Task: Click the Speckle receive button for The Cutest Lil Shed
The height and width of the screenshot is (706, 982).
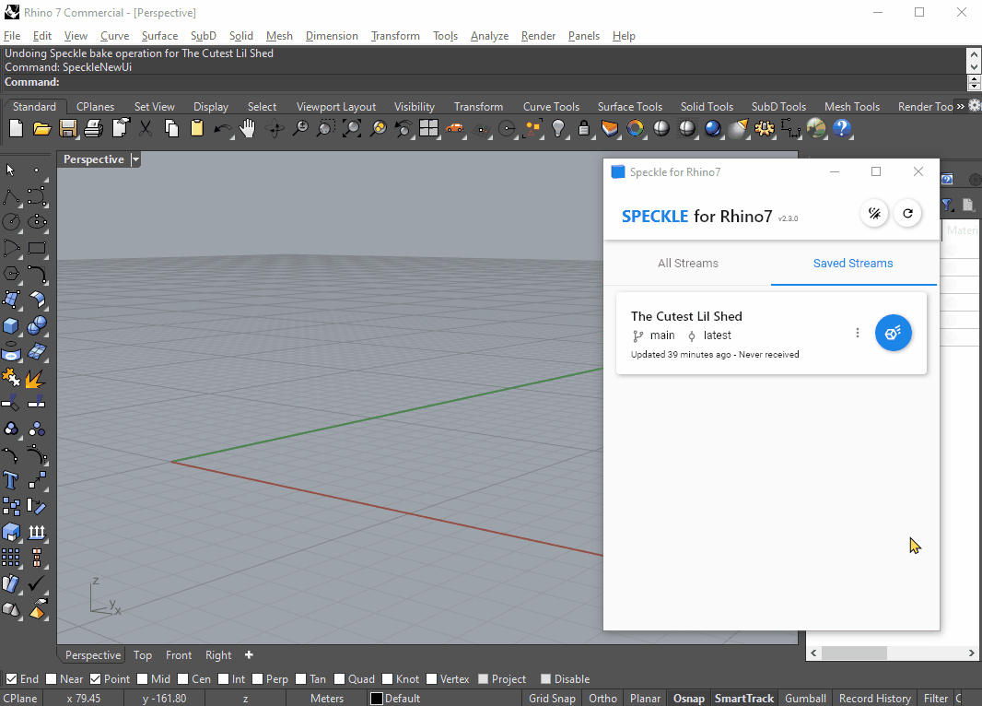Action: (x=893, y=333)
